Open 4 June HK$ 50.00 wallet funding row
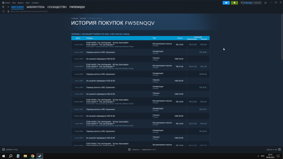 [x=140, y=59]
